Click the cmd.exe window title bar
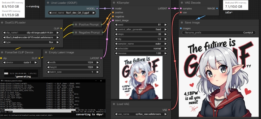 click(52, 80)
